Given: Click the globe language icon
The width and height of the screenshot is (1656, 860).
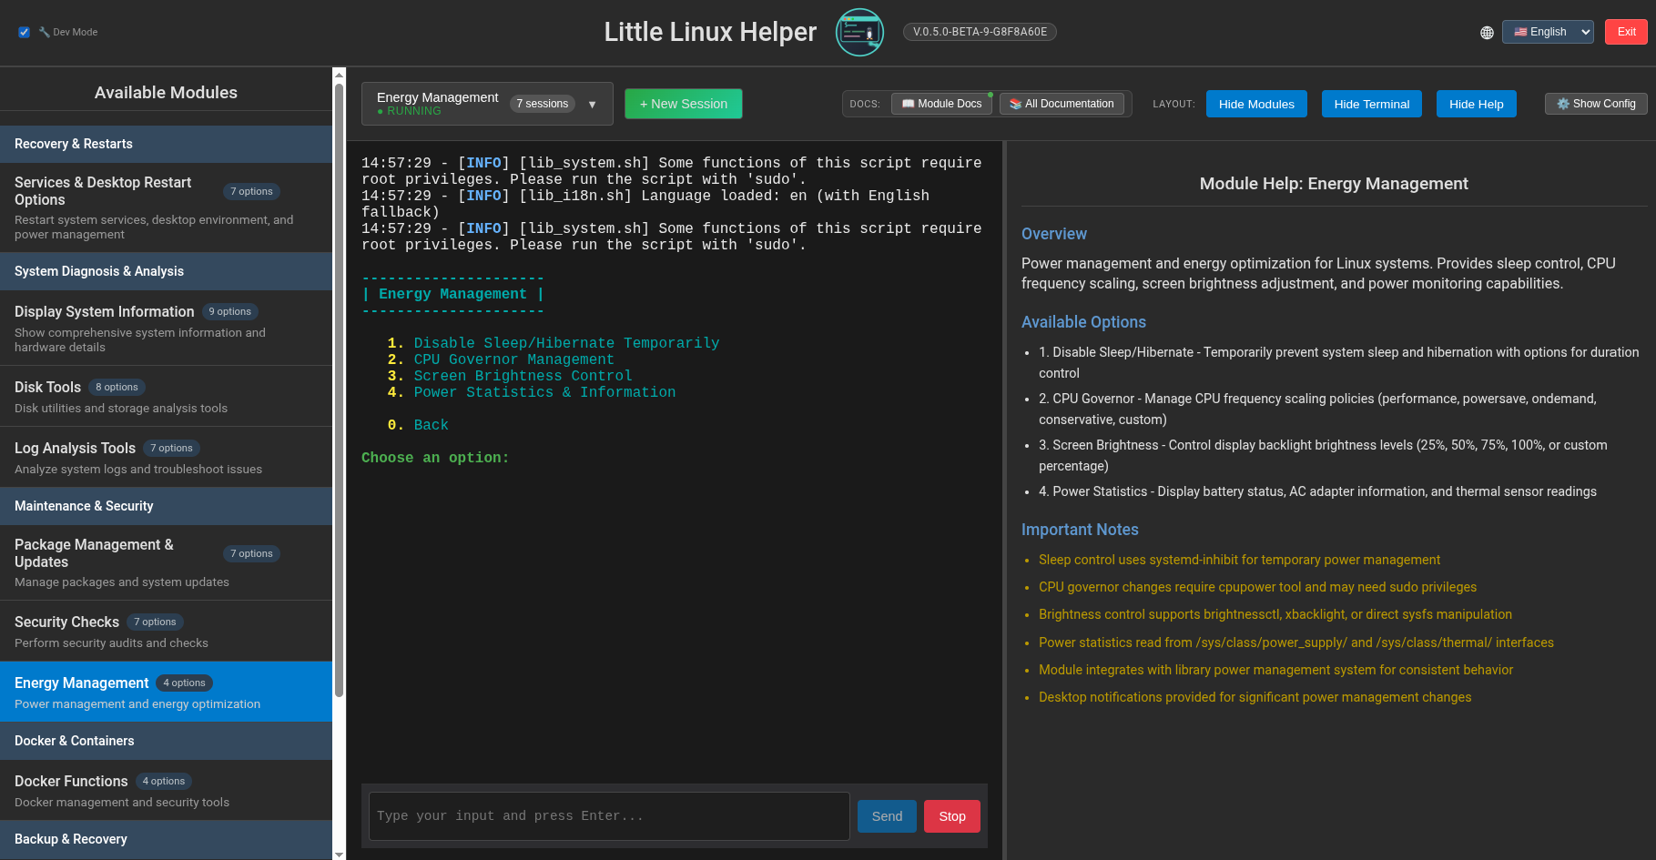Looking at the screenshot, I should pyautogui.click(x=1487, y=33).
